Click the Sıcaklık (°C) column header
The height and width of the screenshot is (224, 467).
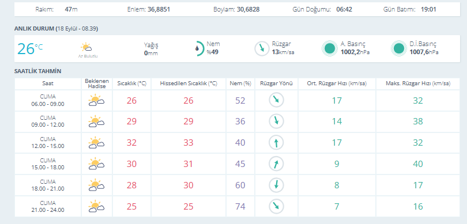pos(131,83)
